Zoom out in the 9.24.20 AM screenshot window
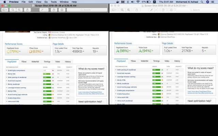This screenshot has width=218, height=136. (x=122, y=10)
